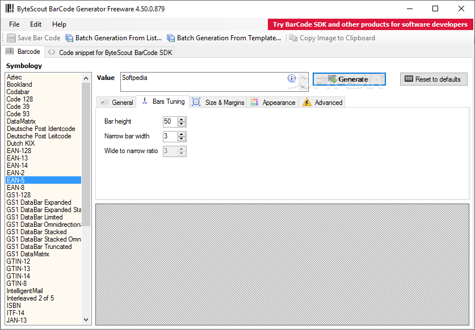
Task: Open the Help menu
Action: [59, 24]
